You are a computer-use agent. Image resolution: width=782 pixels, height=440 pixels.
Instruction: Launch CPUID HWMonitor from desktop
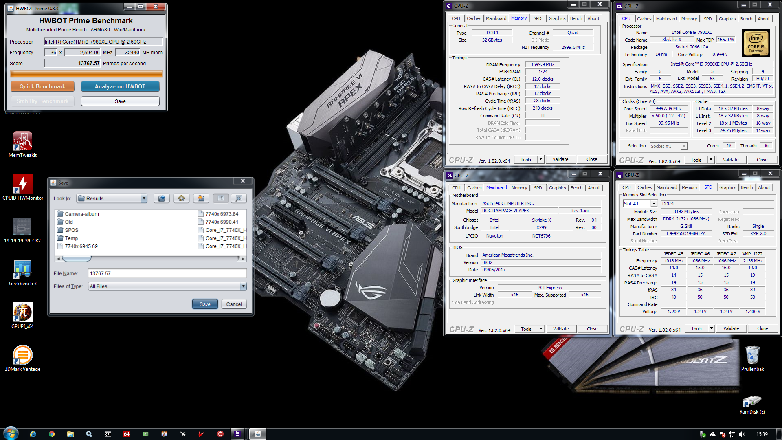pyautogui.click(x=22, y=187)
